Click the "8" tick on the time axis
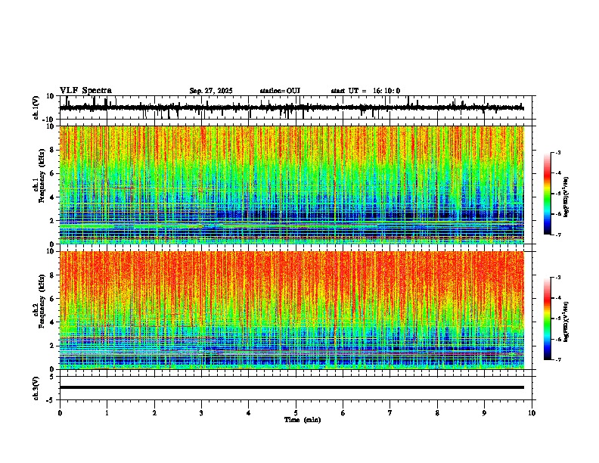Image resolution: width=599 pixels, height=463 pixels. coord(437,413)
